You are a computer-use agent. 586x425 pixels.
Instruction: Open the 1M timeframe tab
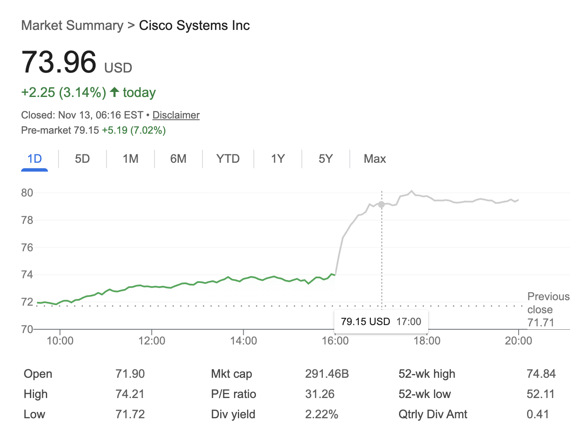(x=130, y=159)
